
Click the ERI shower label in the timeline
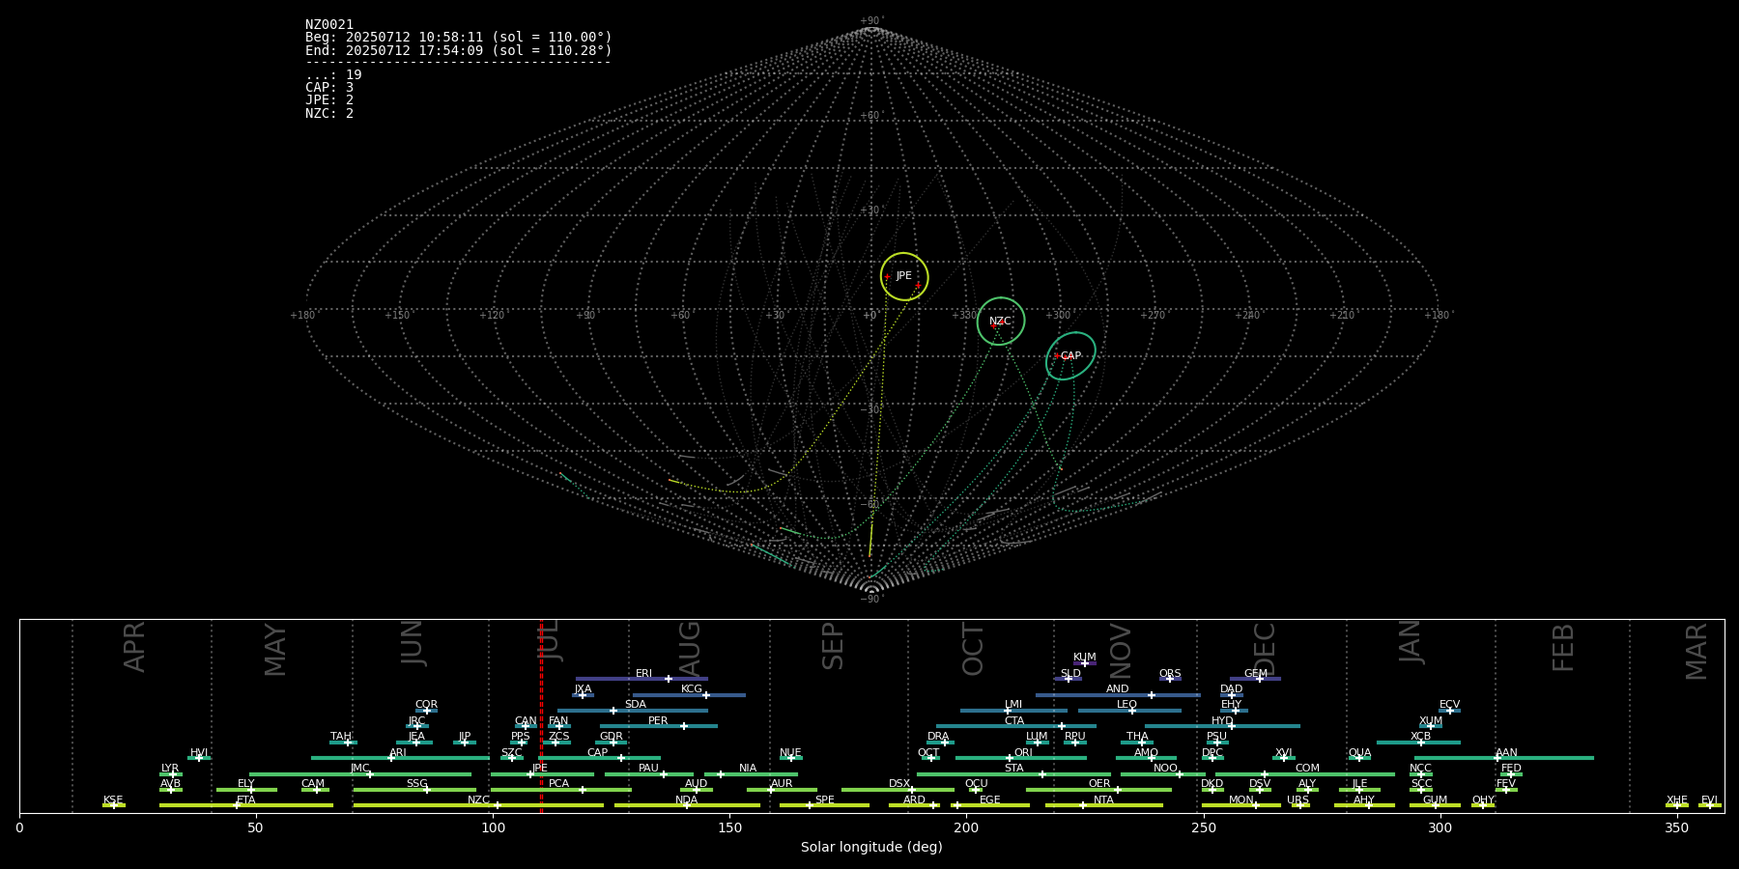click(644, 674)
